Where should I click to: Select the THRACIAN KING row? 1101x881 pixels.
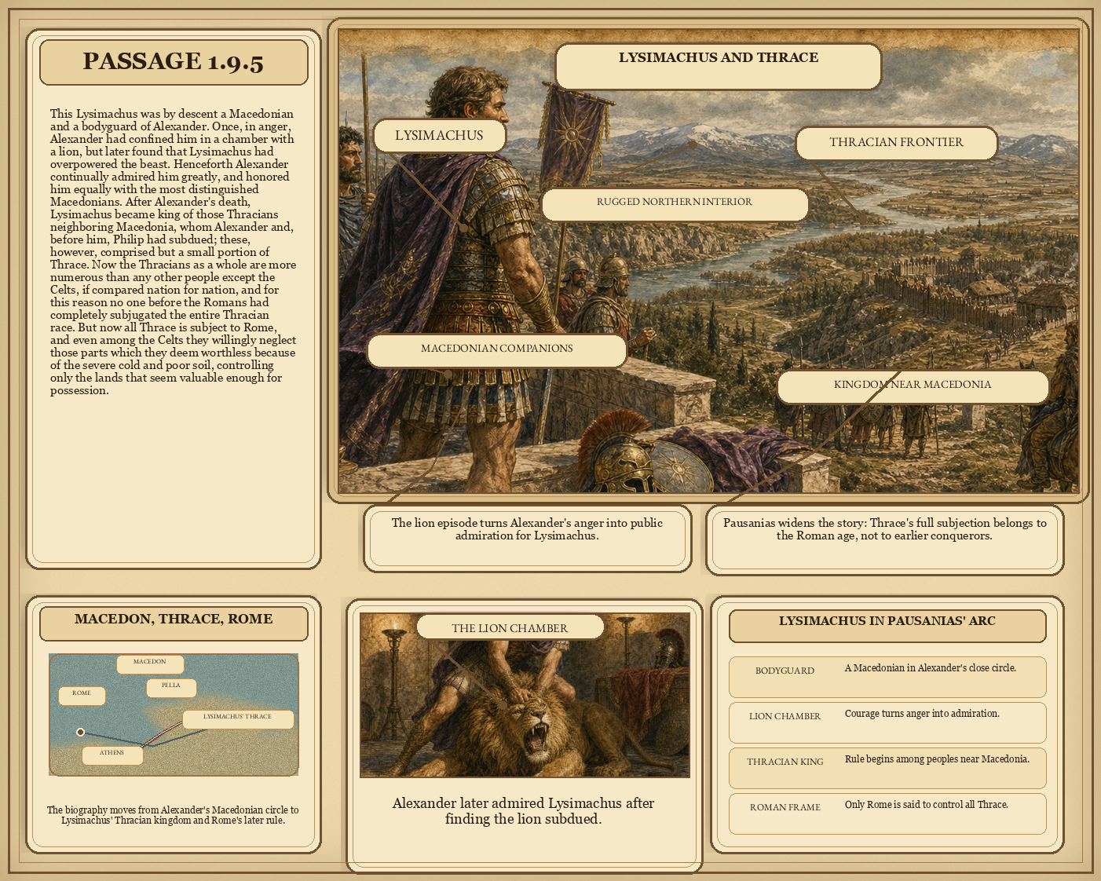887,768
